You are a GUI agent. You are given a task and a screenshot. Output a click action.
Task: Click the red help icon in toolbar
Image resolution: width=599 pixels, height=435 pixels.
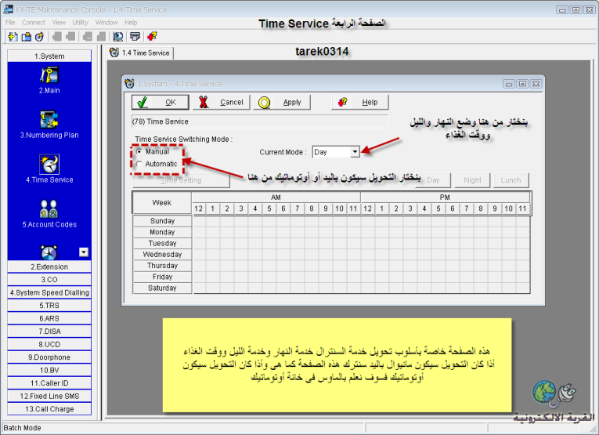pos(151,36)
